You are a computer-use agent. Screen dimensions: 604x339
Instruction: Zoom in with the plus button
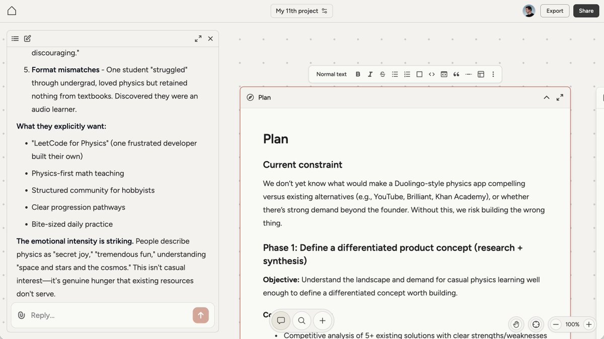click(x=588, y=324)
